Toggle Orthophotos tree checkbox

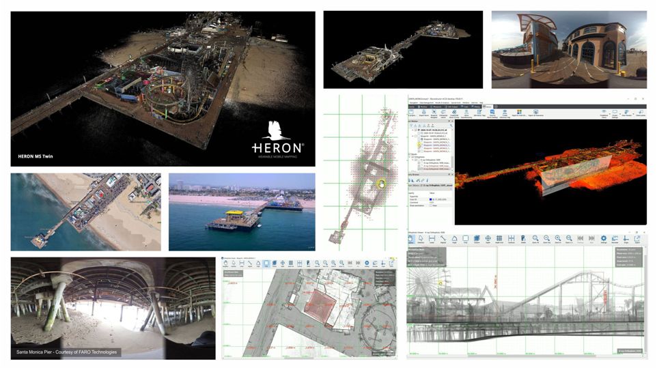pos(413,157)
